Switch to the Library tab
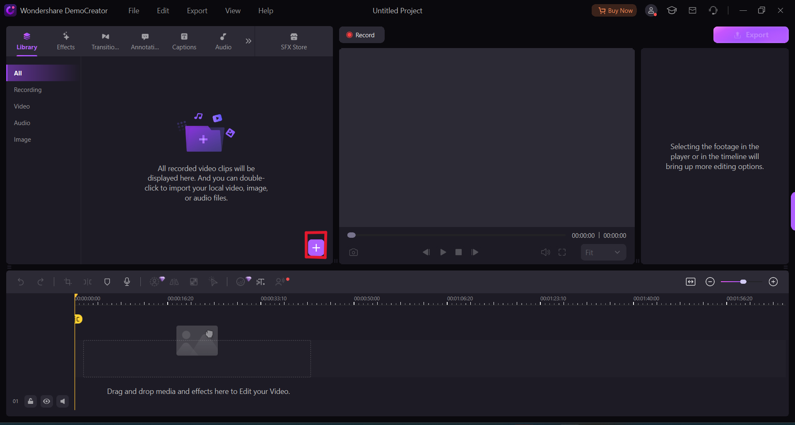Viewport: 795px width, 425px height. click(27, 41)
